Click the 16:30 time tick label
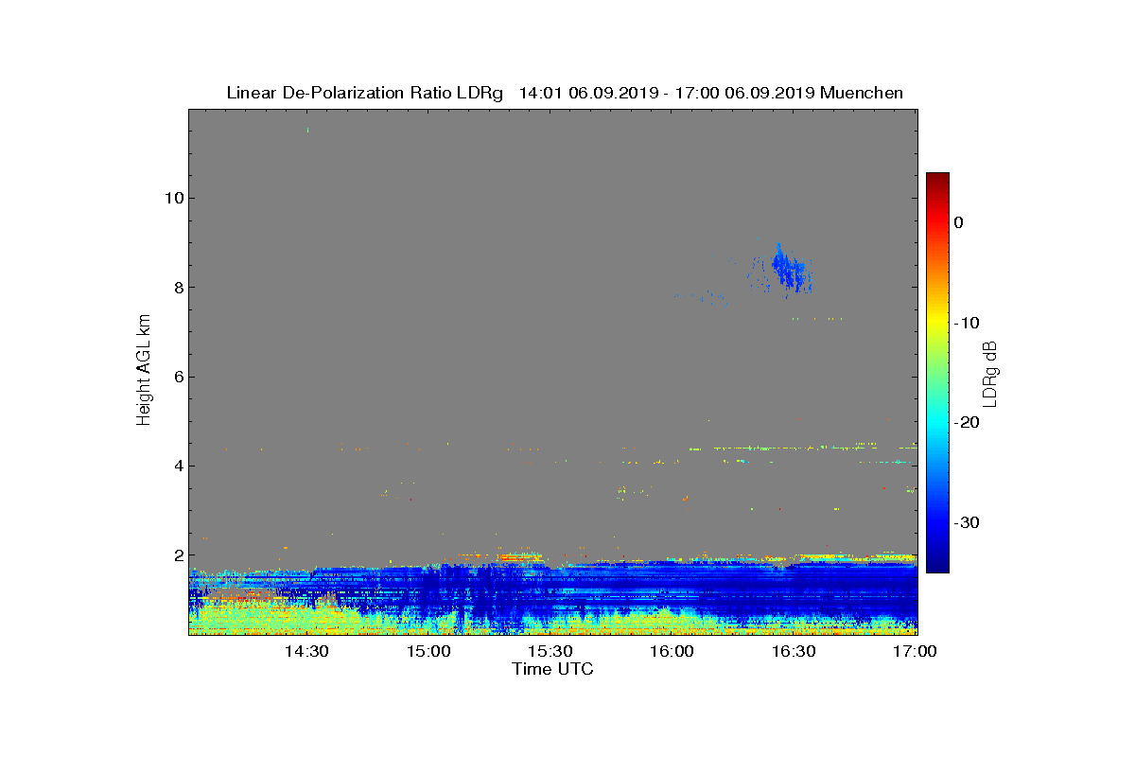The height and width of the screenshot is (757, 1135). [x=793, y=651]
